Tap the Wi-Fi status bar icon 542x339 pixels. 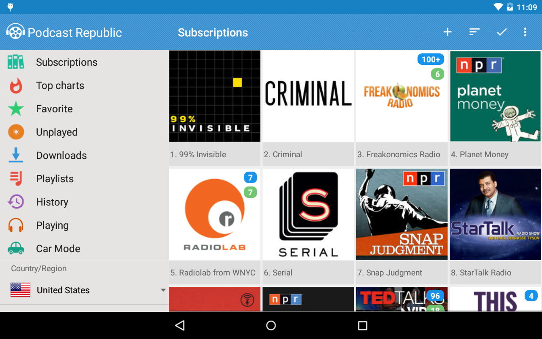(x=498, y=7)
